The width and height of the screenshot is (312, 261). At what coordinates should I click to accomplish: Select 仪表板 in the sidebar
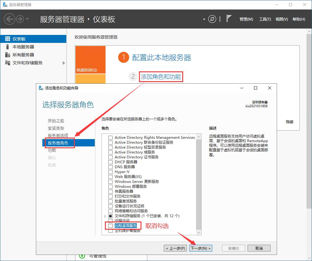click(x=33, y=39)
